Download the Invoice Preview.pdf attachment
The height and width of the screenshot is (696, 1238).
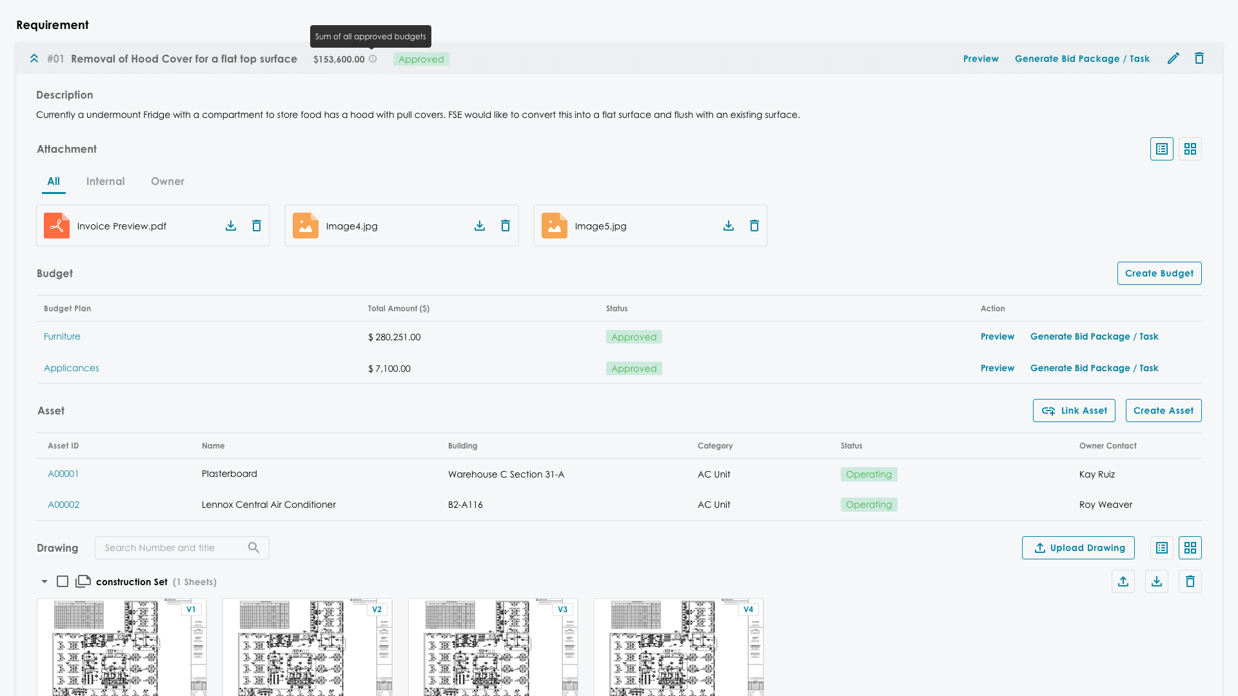click(x=231, y=226)
